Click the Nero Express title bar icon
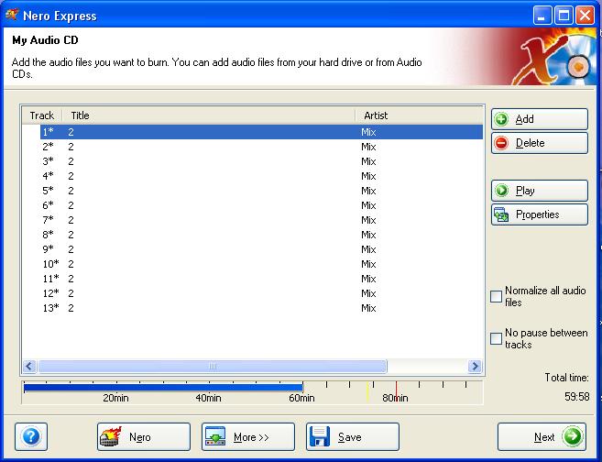The width and height of the screenshot is (602, 462). (12, 16)
